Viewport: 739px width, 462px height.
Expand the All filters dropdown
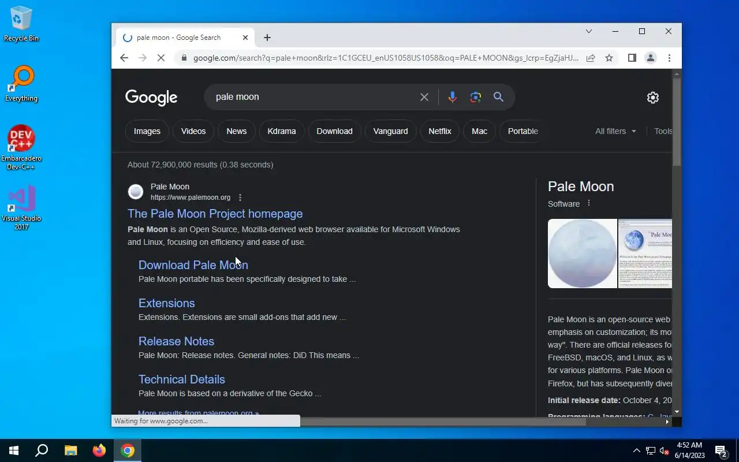click(615, 131)
